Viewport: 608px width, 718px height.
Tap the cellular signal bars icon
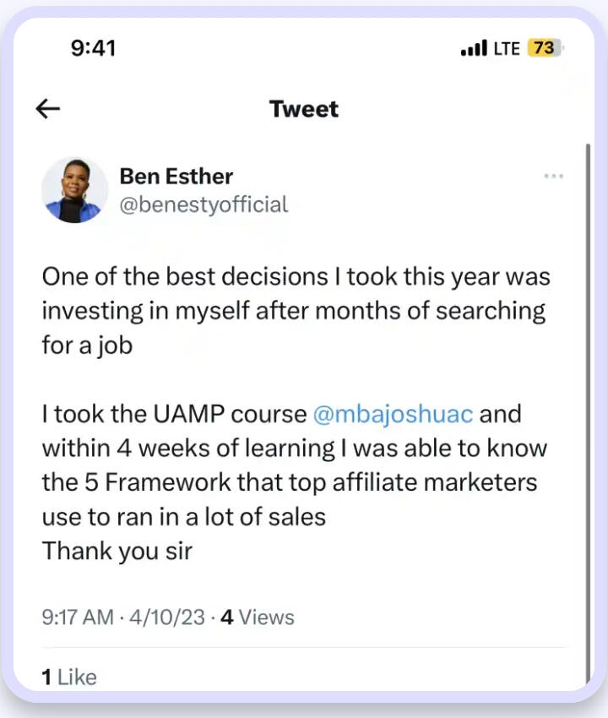(x=473, y=49)
